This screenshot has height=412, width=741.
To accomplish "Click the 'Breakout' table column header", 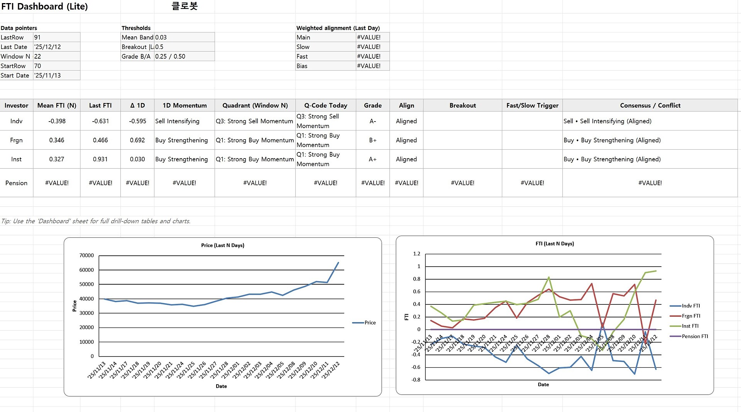I will click(463, 105).
